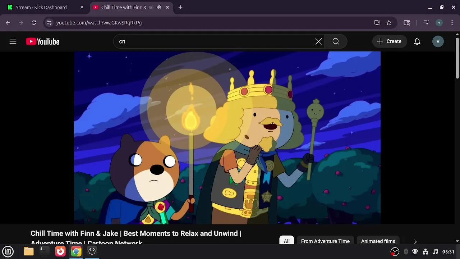Viewport: 460px width, 259px height.
Task: Reload the current page
Action: tap(34, 23)
